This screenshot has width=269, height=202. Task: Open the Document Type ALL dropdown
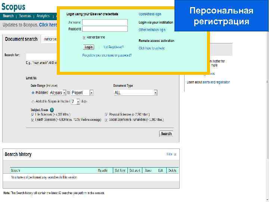click(x=135, y=93)
